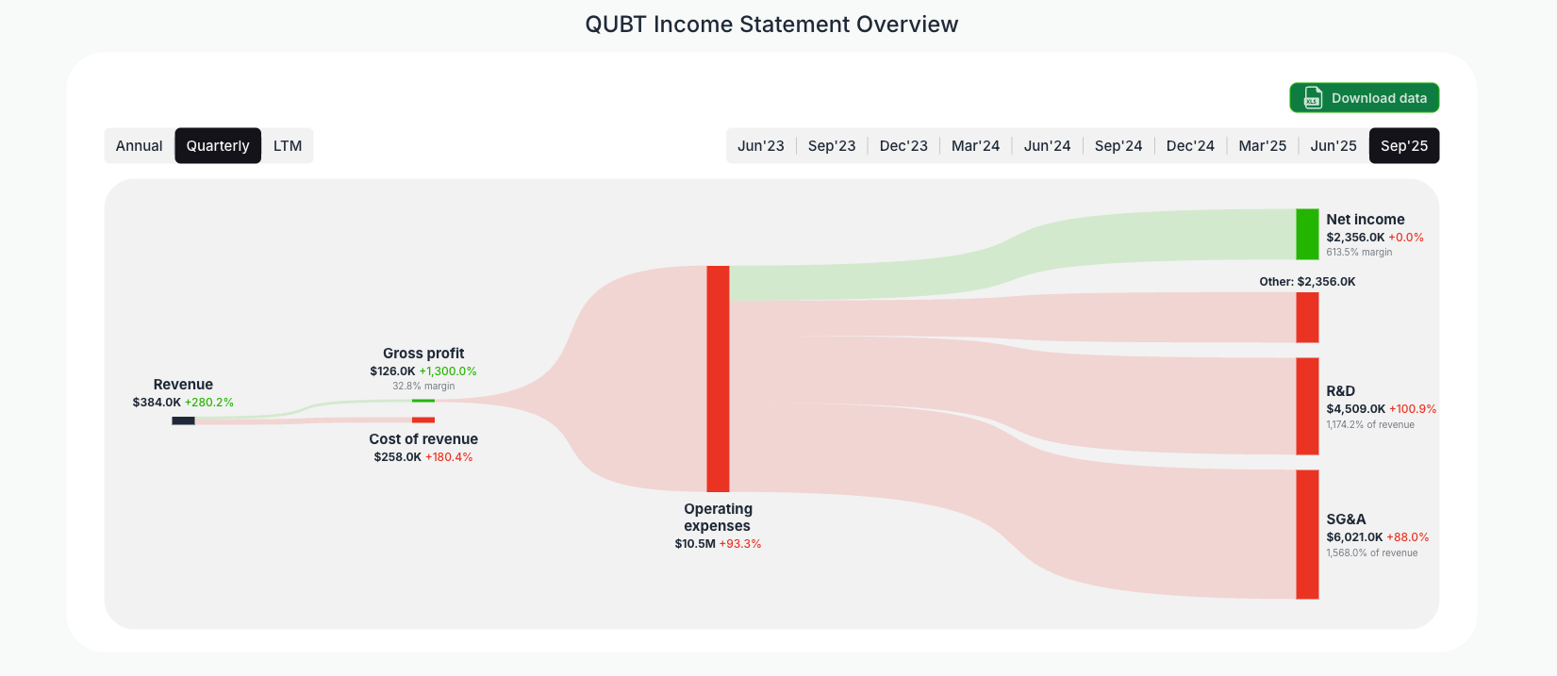Switch to the Jun'25 quarter

1333,145
